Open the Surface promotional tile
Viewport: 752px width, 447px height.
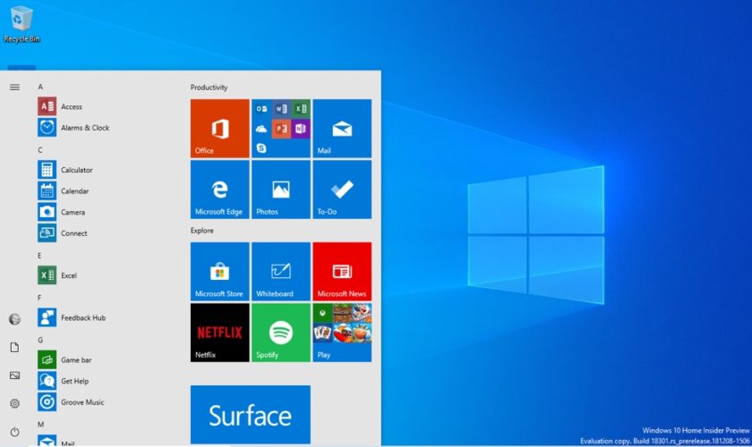click(251, 415)
